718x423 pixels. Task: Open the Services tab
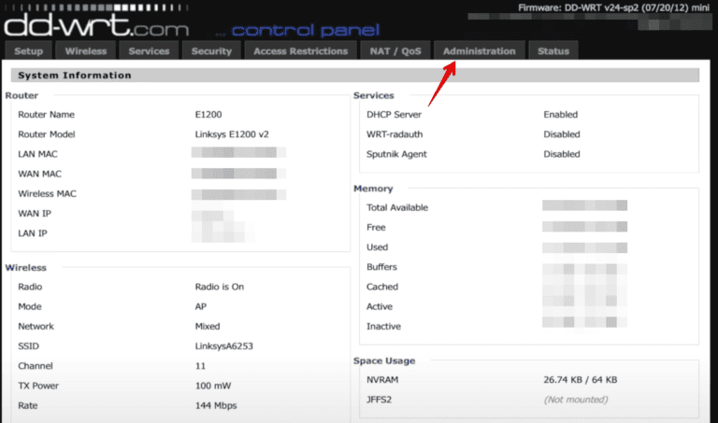(x=149, y=50)
